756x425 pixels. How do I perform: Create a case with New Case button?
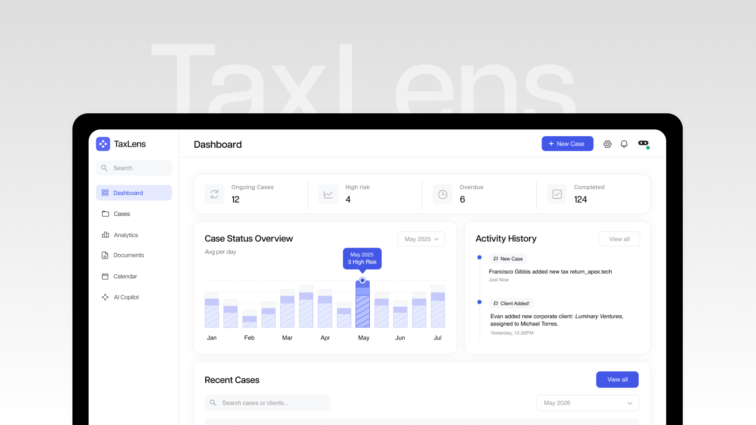pyautogui.click(x=567, y=144)
